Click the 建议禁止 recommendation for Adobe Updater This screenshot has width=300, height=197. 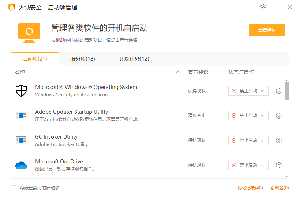click(x=197, y=116)
